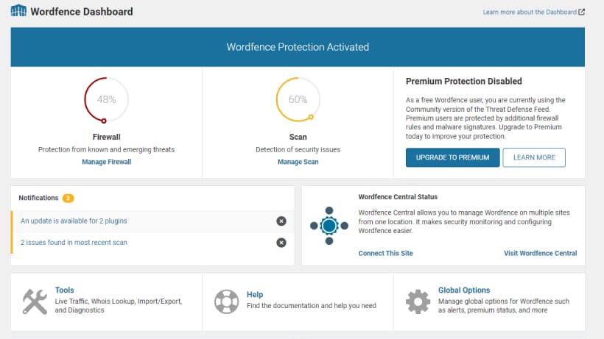Open the Manage Scan link
This screenshot has height=339, width=604.
coord(298,162)
